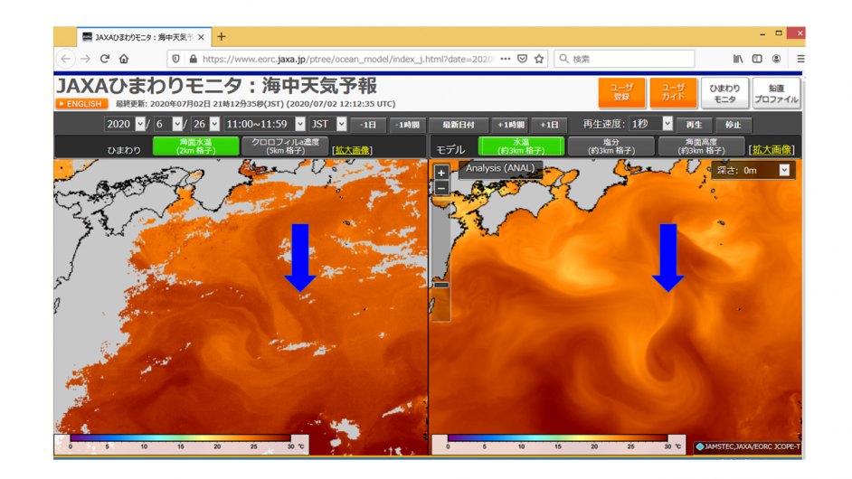Open the ユーザガイド user guide
This screenshot has height=479, width=852.
[673, 92]
